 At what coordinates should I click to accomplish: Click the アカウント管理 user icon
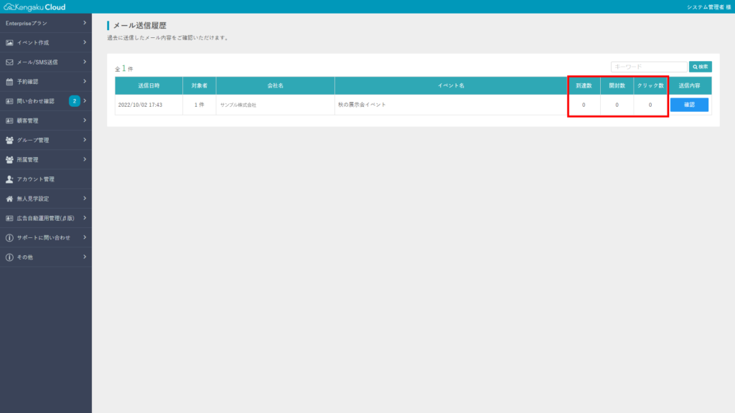(x=9, y=179)
